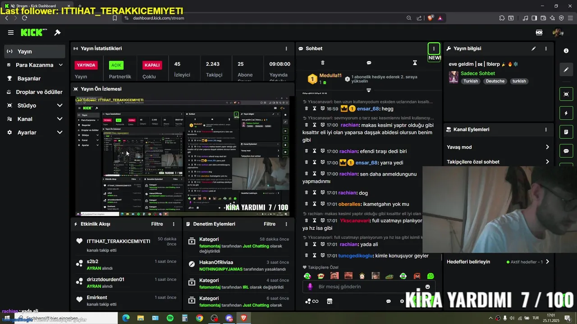Viewport: 577px width, 324px height.
Task: Open the emoji picker in message box
Action: [428, 287]
